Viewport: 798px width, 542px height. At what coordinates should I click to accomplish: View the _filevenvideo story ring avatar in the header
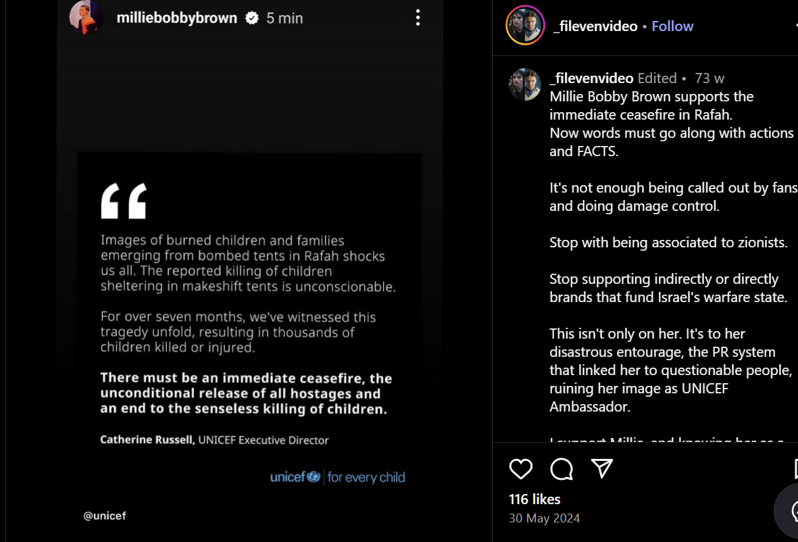[525, 26]
